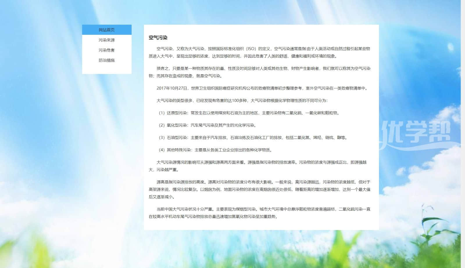Viewport: 465px width, 268px height.
Task: Open the 网站首页 navigation item
Action: [x=107, y=30]
